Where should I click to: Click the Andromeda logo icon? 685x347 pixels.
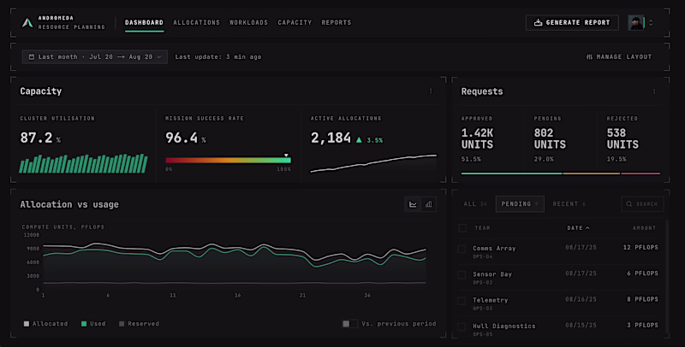(x=27, y=23)
